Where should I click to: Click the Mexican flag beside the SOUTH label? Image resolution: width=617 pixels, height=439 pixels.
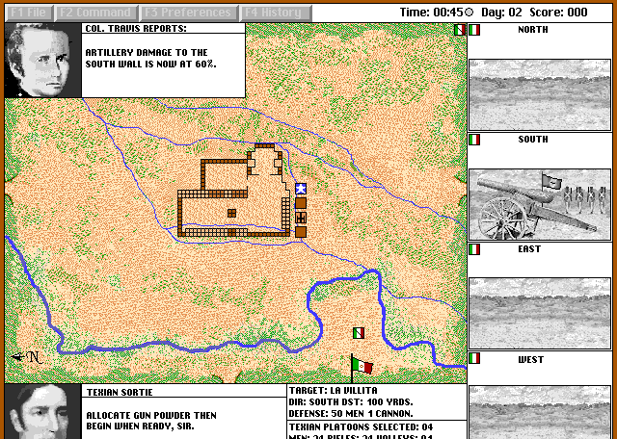pos(474,140)
